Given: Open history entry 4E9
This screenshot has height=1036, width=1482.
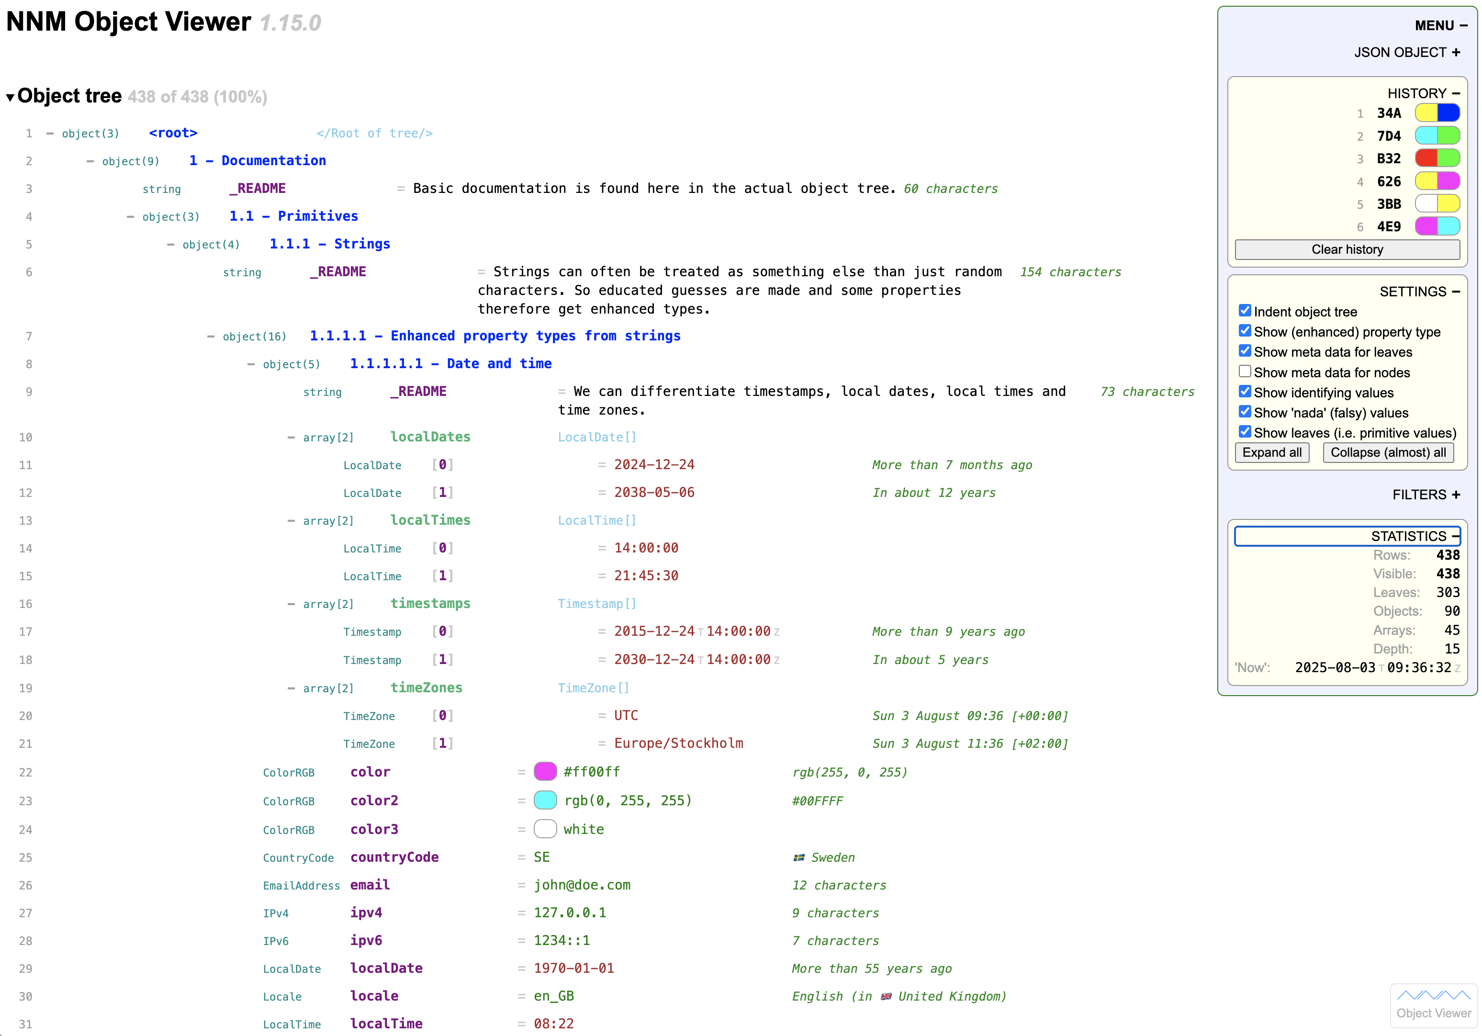Looking at the screenshot, I should tap(1388, 226).
